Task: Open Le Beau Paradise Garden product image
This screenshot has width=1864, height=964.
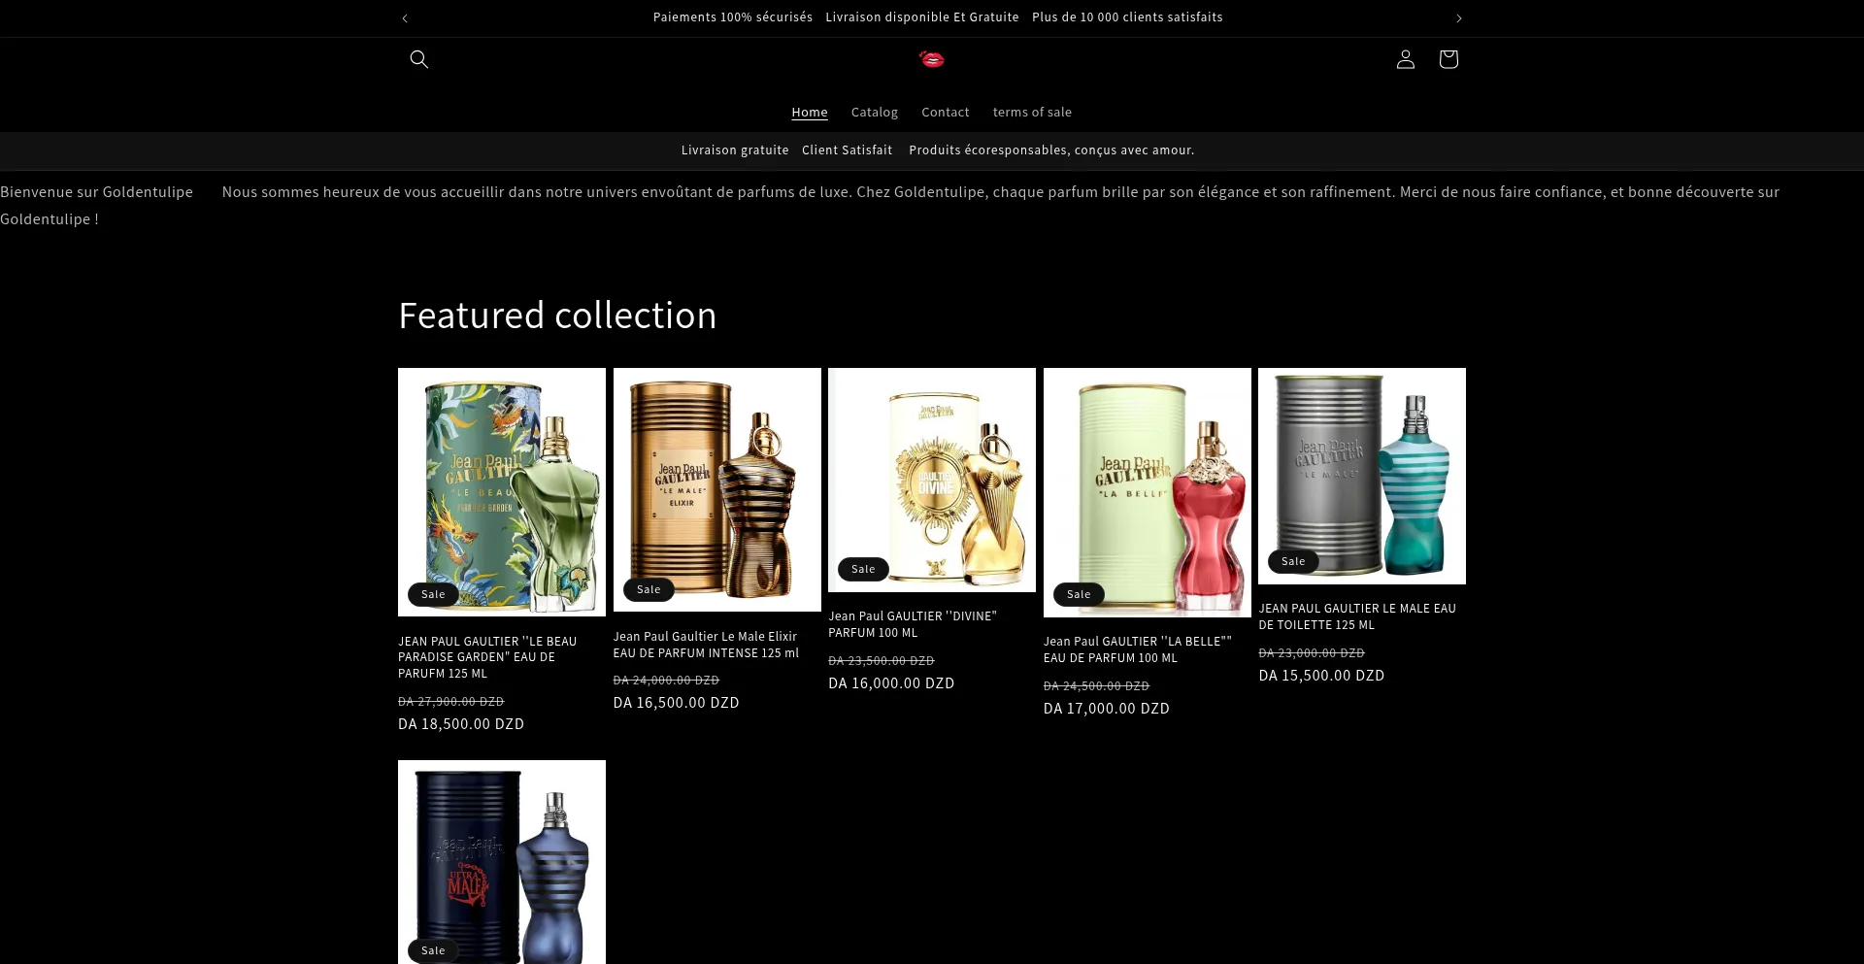Action: [502, 492]
